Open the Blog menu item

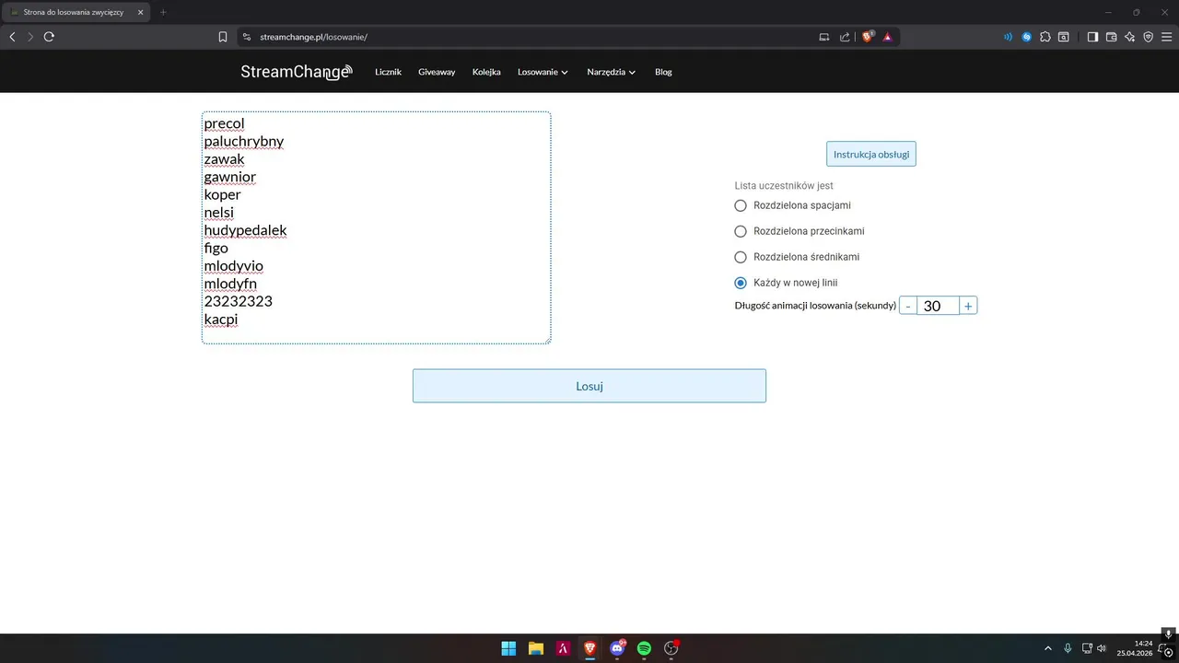663,72
